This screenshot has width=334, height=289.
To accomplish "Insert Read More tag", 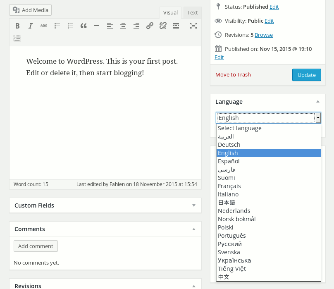I will click(176, 26).
